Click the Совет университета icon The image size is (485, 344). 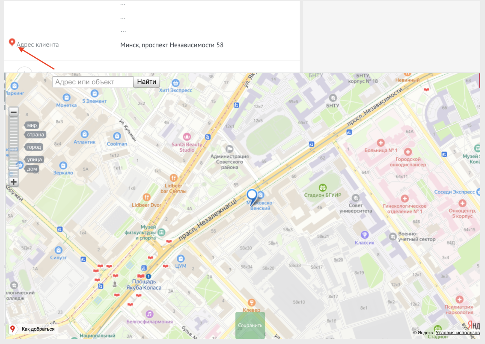coord(355,198)
